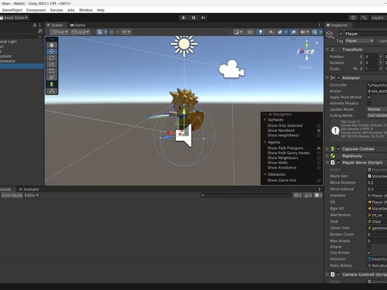Enable the Show HeightMesh checkbox

point(319,136)
